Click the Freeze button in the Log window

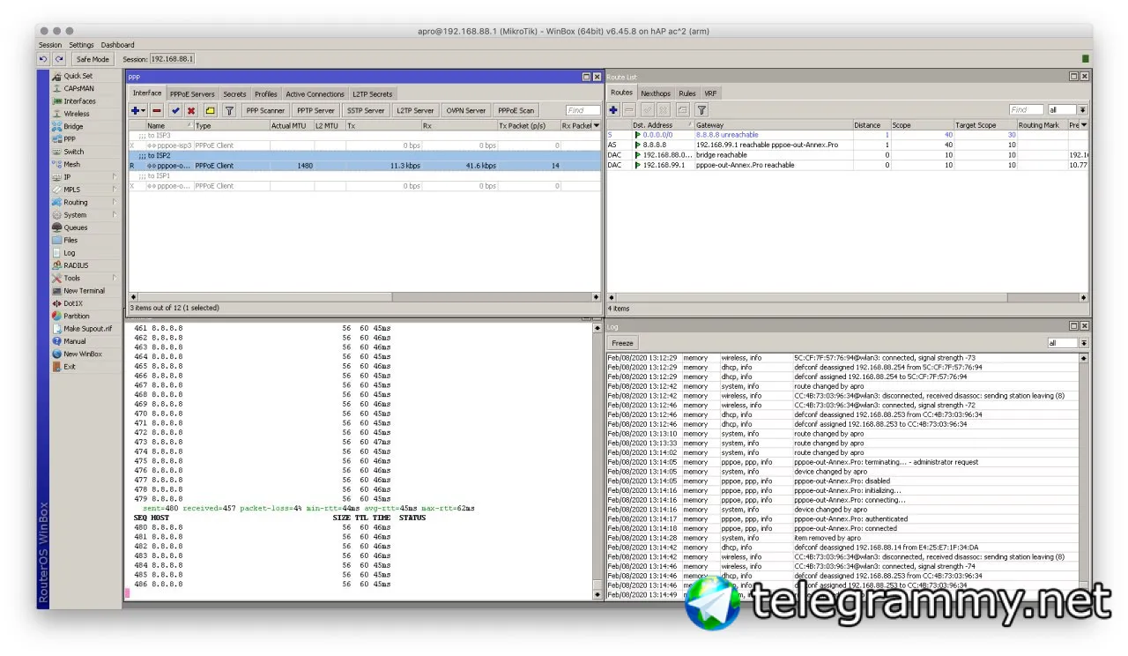point(622,343)
